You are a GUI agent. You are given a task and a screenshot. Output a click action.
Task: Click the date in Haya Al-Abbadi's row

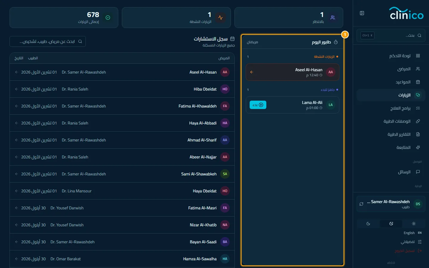tap(39, 123)
